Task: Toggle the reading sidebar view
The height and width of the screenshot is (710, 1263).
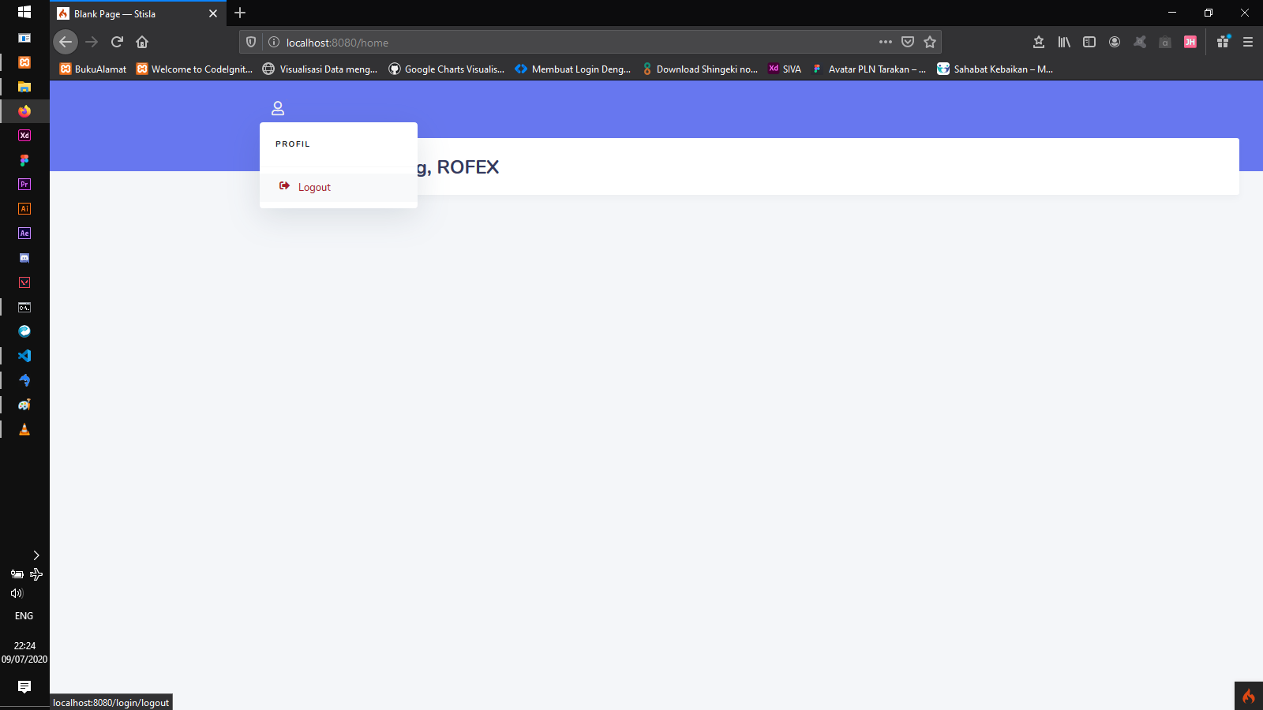Action: [x=1089, y=42]
